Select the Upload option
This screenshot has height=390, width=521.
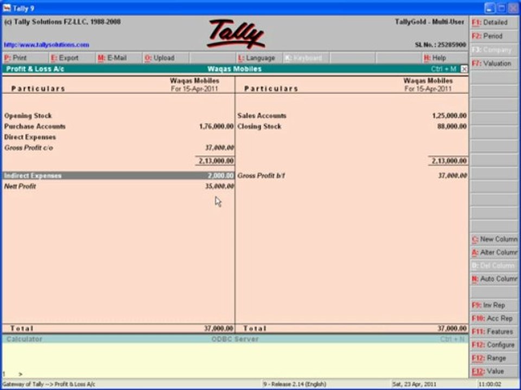coord(166,58)
